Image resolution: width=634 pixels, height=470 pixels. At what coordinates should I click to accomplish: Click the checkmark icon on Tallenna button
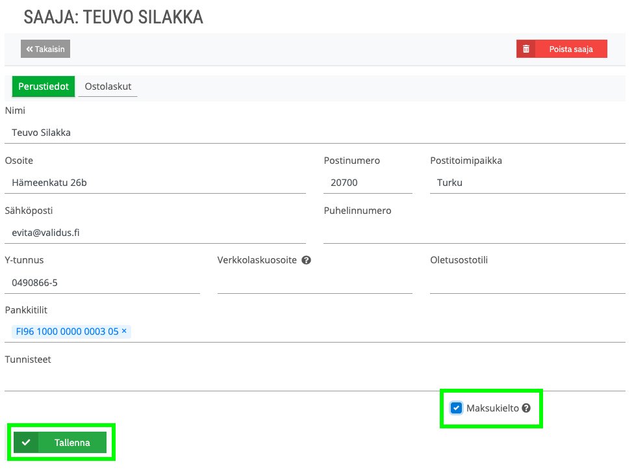26,442
